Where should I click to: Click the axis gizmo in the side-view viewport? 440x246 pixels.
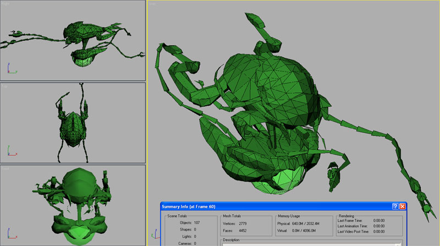[11, 69]
